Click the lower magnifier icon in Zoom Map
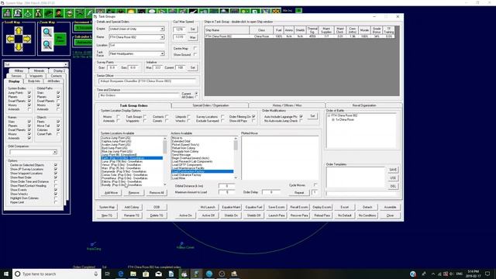 [x=47, y=45]
